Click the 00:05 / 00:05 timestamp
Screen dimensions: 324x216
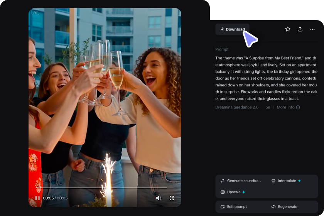[x=55, y=198]
